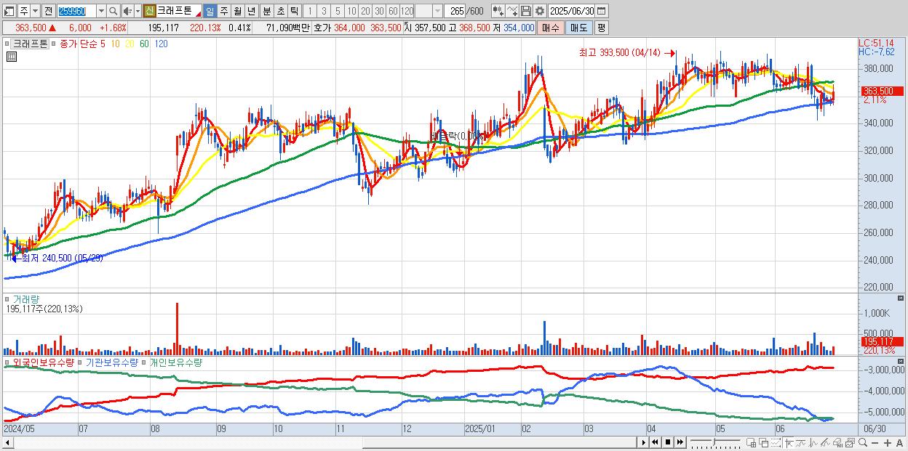908x451 pixels.
Task: Click the chart layout icon at toolbar start
Action: pyautogui.click(x=8, y=11)
